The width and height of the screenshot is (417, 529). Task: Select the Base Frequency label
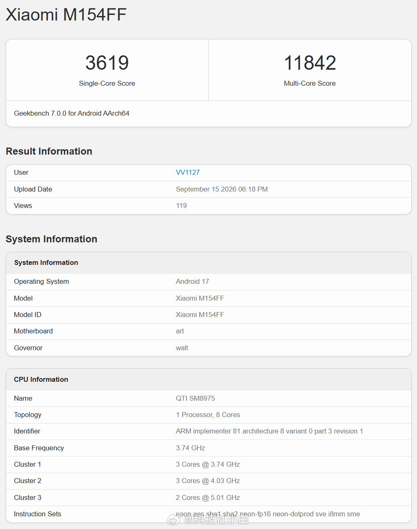[x=39, y=448]
